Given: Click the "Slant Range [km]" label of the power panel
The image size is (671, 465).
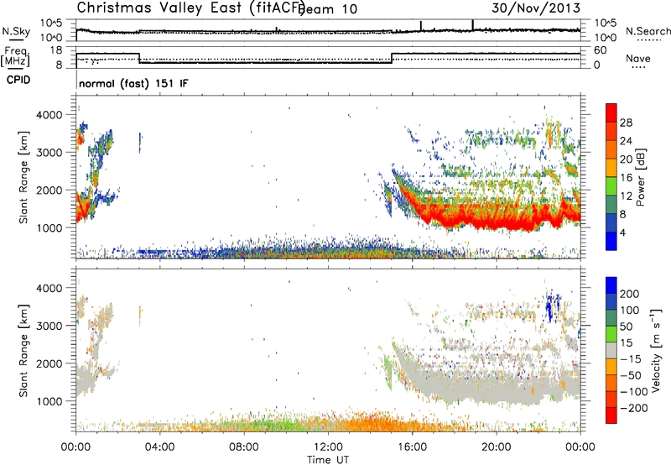Looking at the screenshot, I should [23, 177].
